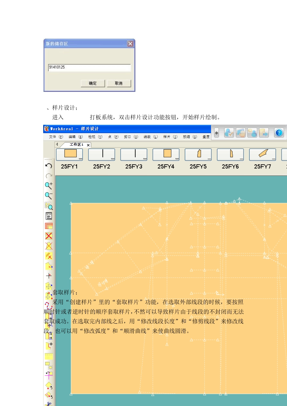Click the person with checkmark toolbar icon
This screenshot has width=287, height=406.
click(229, 133)
